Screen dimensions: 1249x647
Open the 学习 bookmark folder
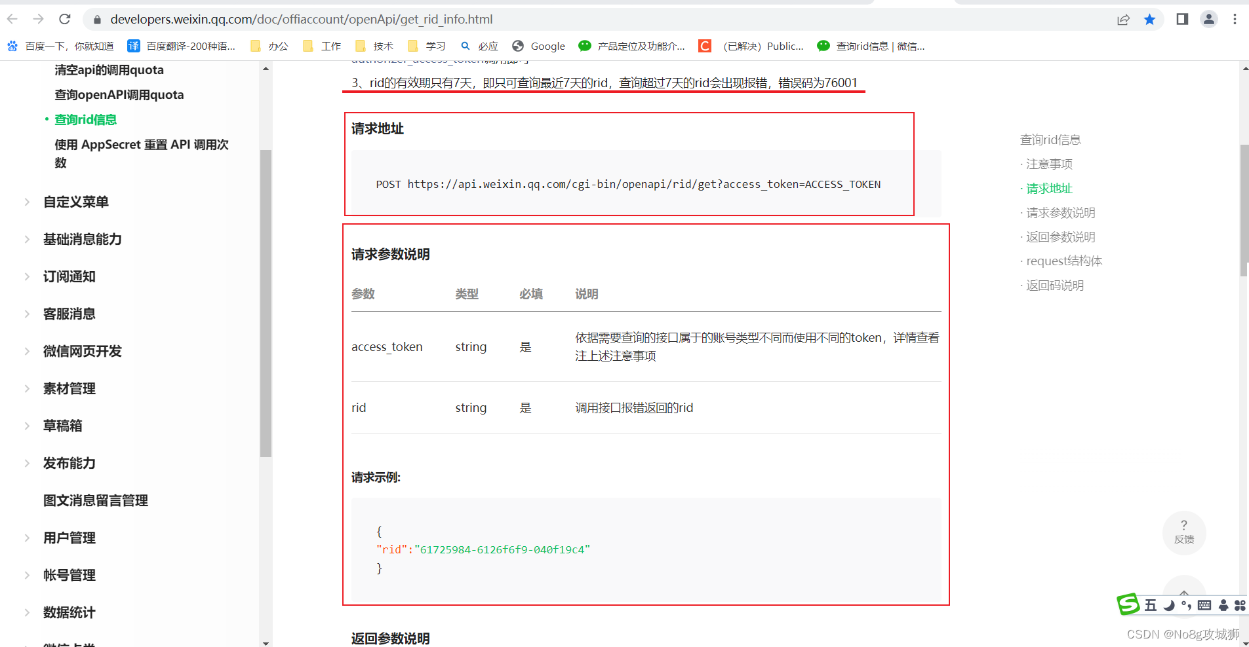coord(427,46)
